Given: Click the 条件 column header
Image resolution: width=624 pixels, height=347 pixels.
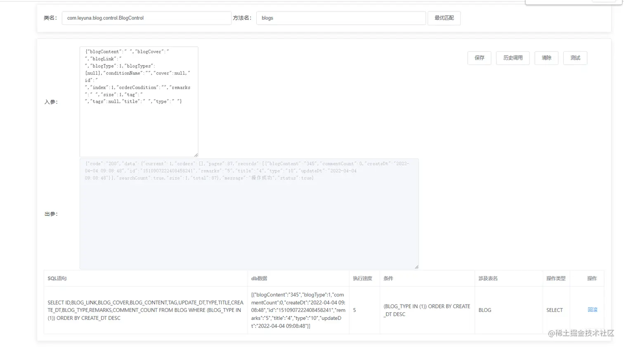Looking at the screenshot, I should tap(427, 279).
